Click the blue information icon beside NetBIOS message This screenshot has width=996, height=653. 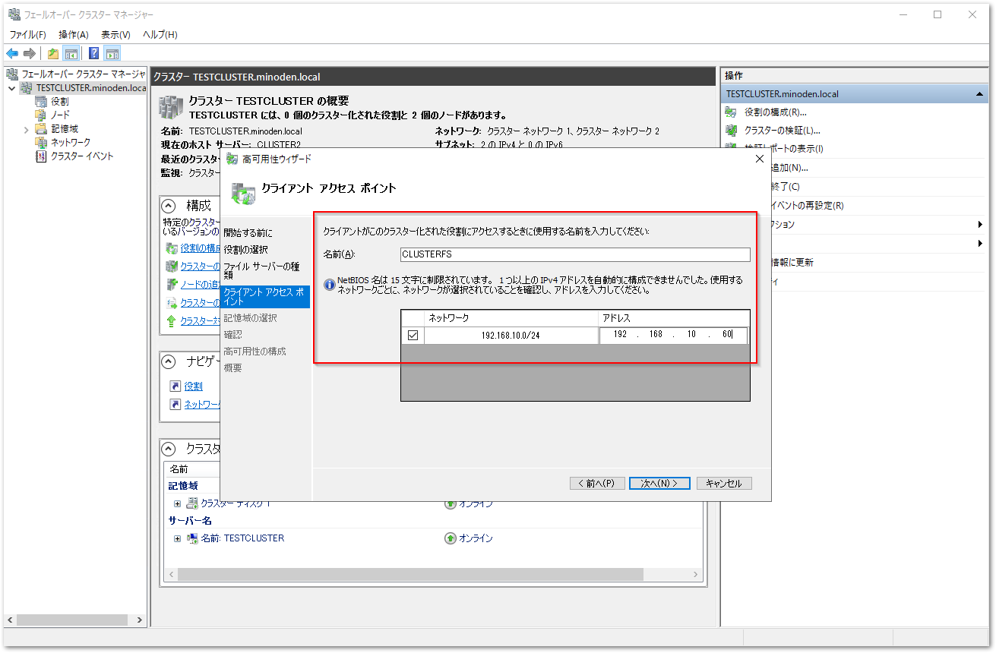coord(330,285)
